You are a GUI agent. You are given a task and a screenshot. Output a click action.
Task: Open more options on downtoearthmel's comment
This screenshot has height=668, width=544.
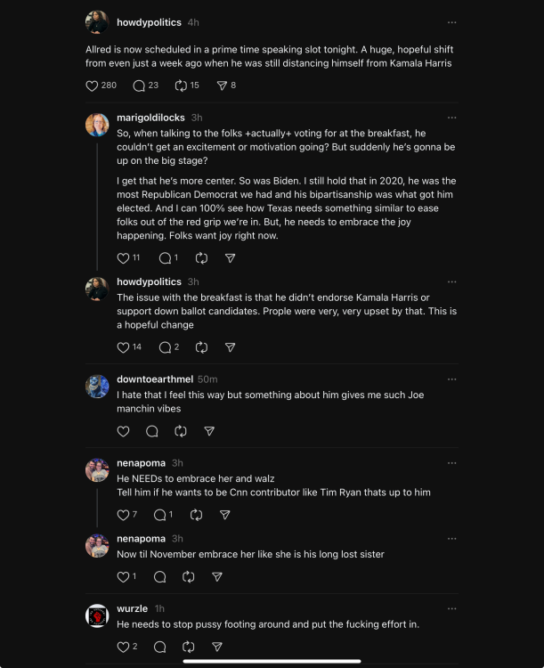click(x=451, y=379)
